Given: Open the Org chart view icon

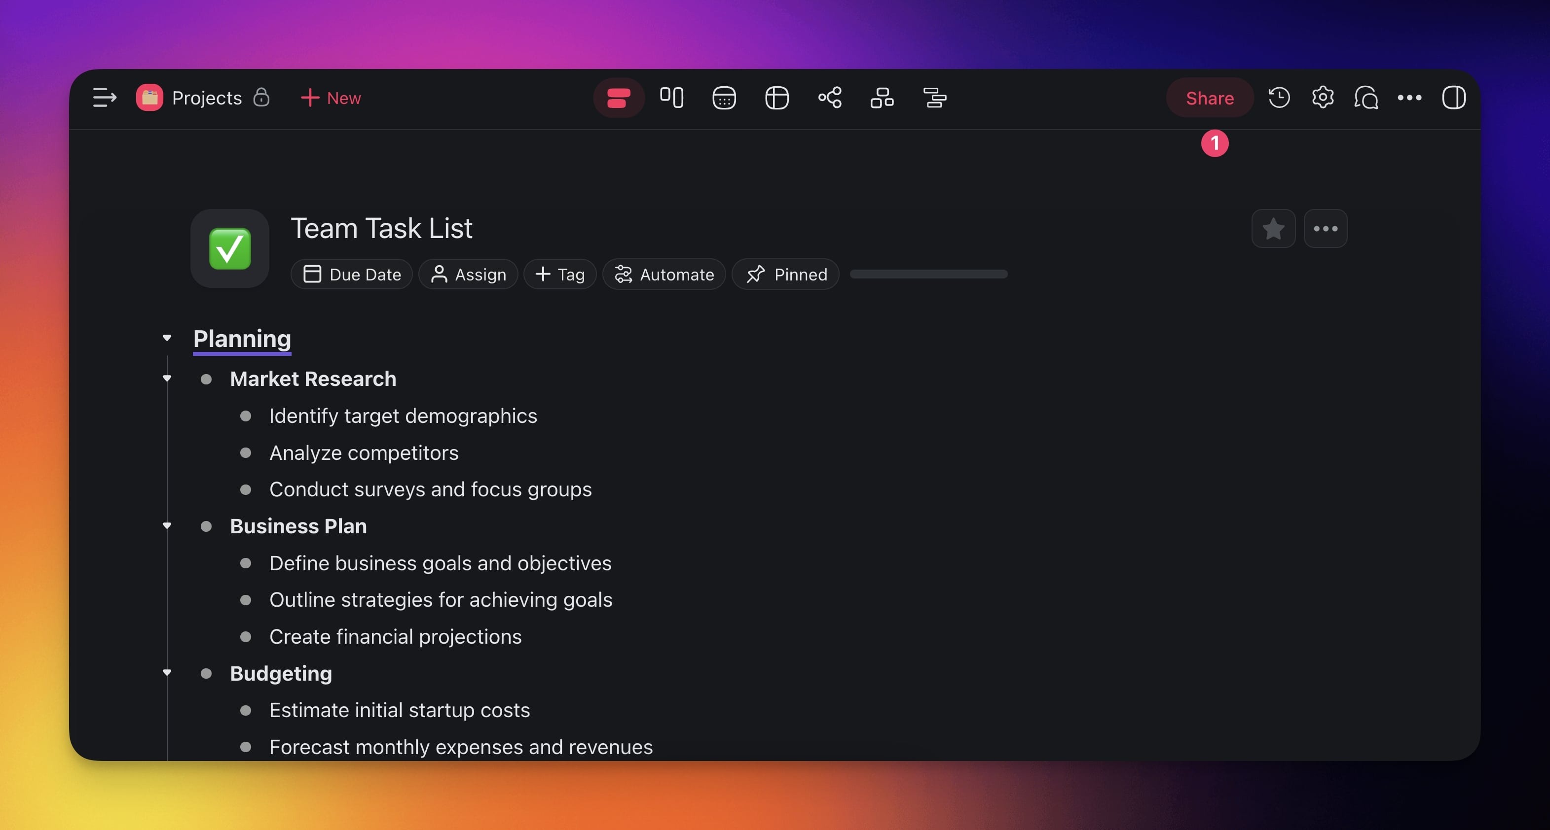Looking at the screenshot, I should click(882, 98).
